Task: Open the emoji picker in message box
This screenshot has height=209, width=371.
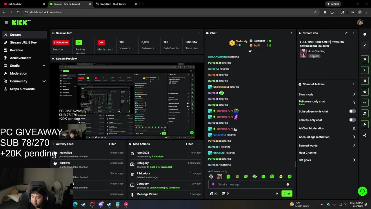Action: (288, 184)
